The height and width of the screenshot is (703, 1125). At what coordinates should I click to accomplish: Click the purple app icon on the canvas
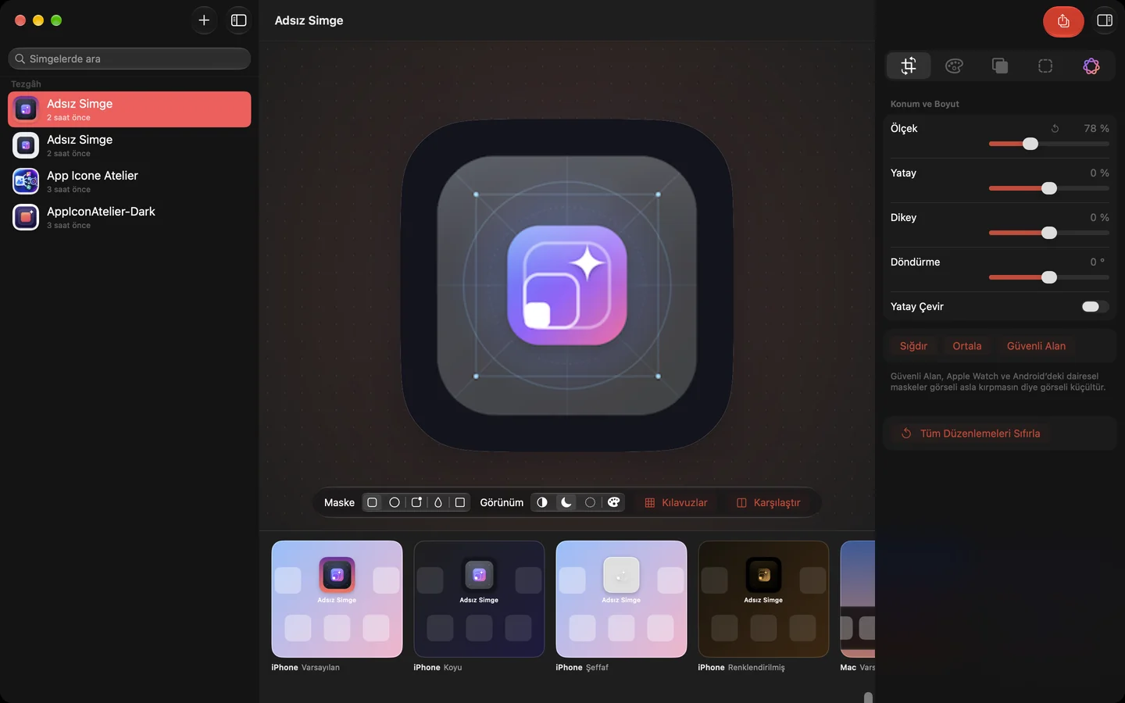[x=567, y=285]
